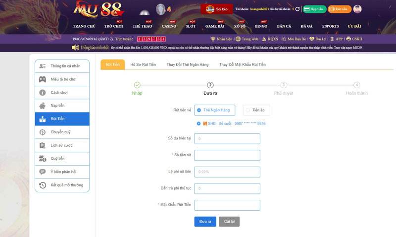Open ƯU ĐÃI navigation item
396x237 pixels.
354,26
